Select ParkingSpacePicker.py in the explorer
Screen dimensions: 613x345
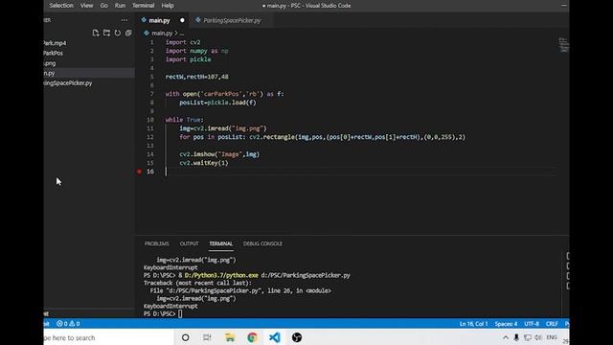pyautogui.click(x=89, y=83)
